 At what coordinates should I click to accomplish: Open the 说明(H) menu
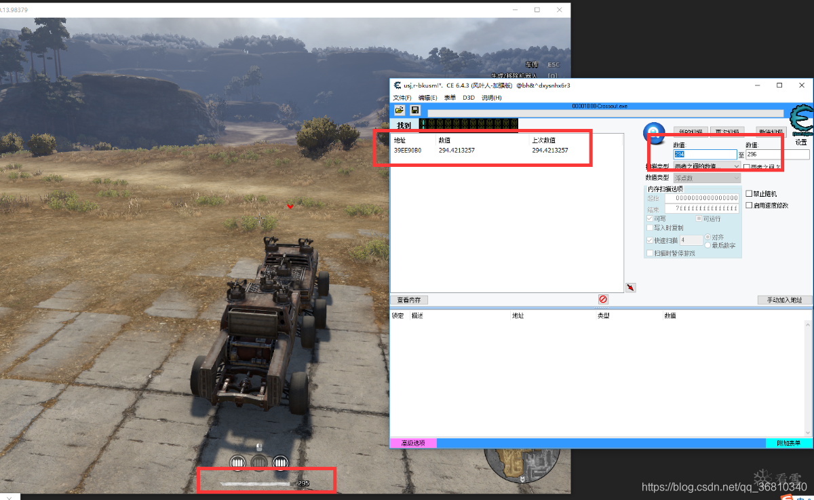[492, 98]
